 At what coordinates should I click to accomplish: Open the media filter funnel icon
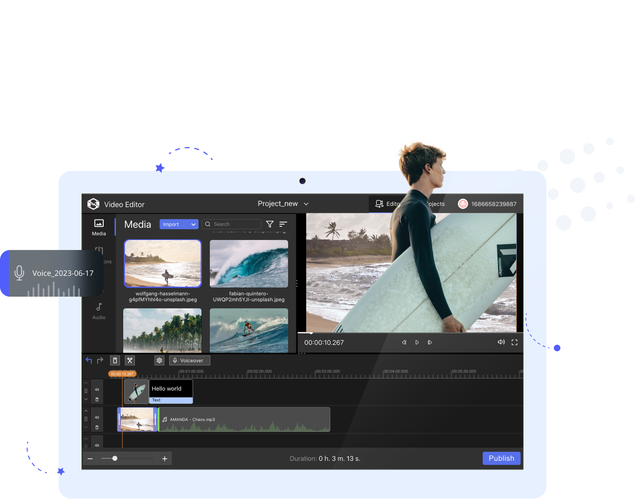point(270,224)
